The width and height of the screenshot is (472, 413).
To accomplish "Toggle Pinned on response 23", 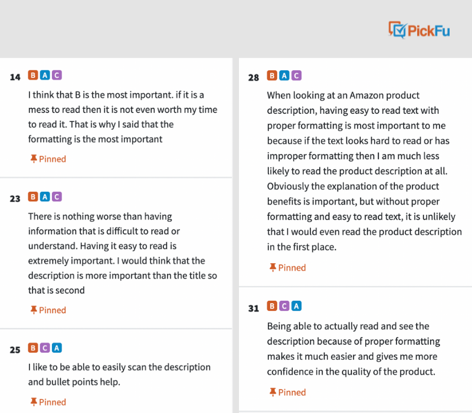I will pyautogui.click(x=48, y=310).
